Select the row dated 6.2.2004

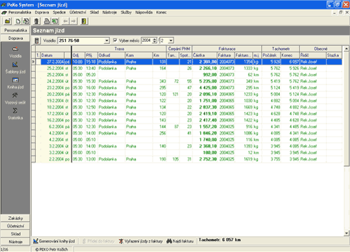[x=187, y=126]
